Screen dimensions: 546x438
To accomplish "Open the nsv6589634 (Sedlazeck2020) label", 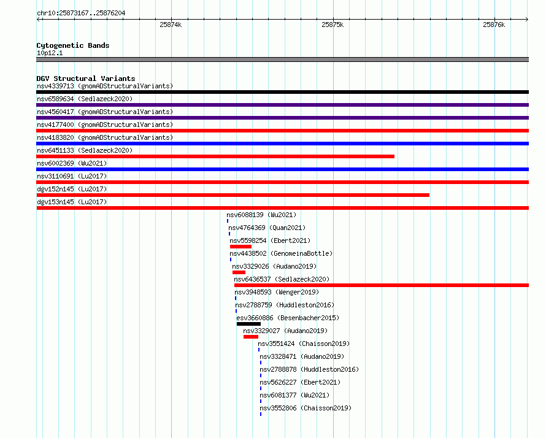I will coord(85,99).
